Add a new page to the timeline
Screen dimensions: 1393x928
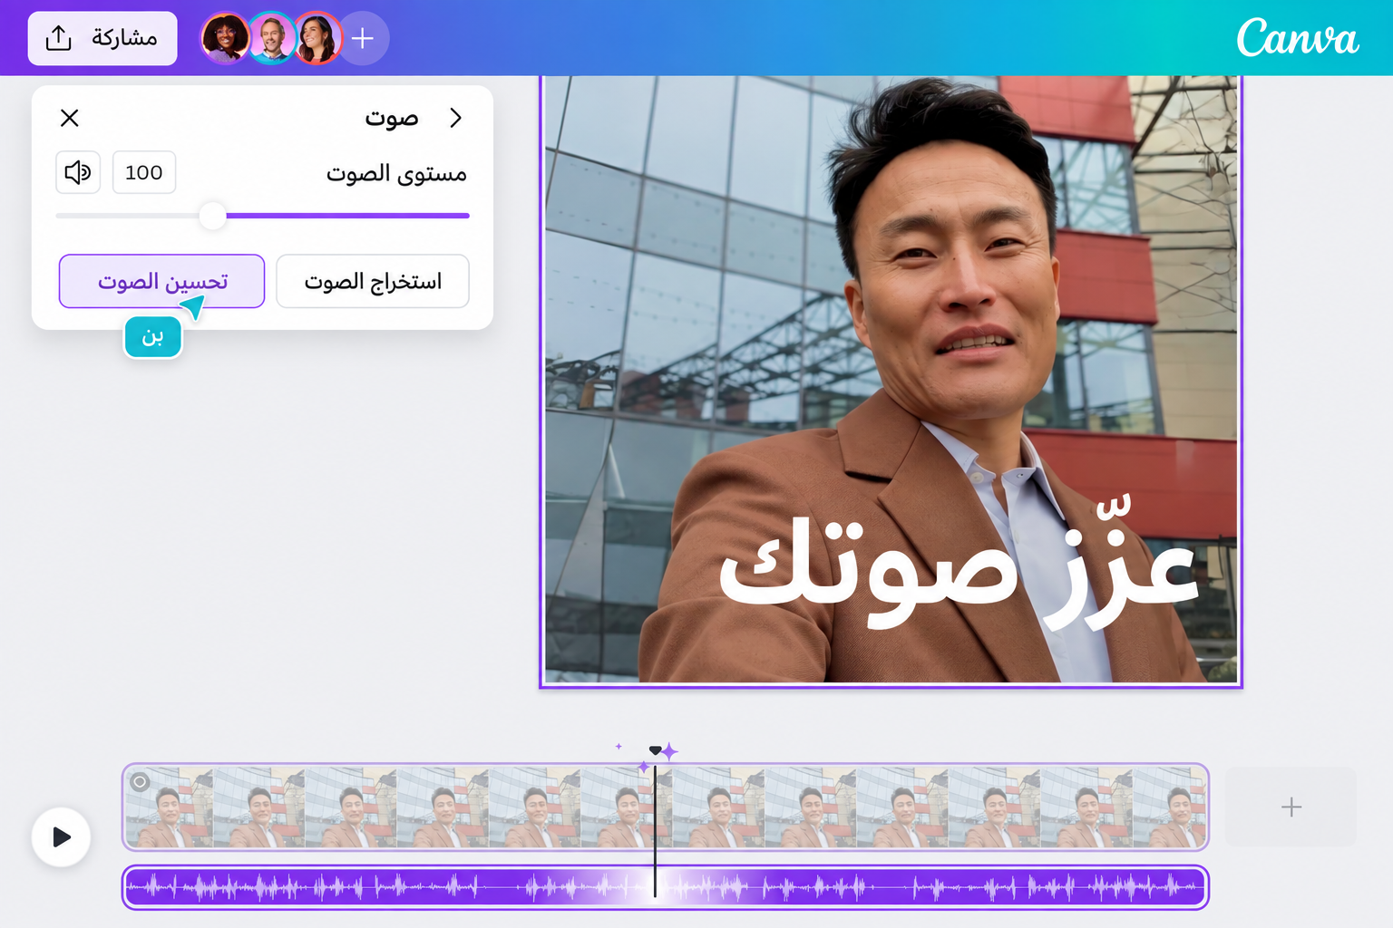pos(1291,807)
